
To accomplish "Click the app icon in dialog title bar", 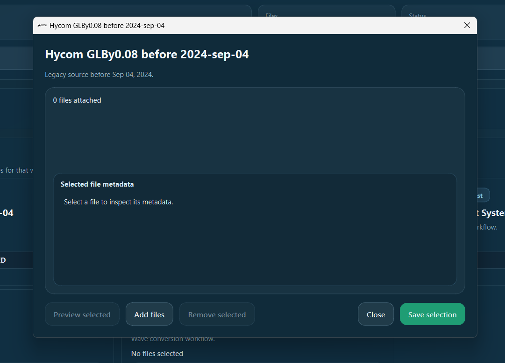I will (x=42, y=25).
